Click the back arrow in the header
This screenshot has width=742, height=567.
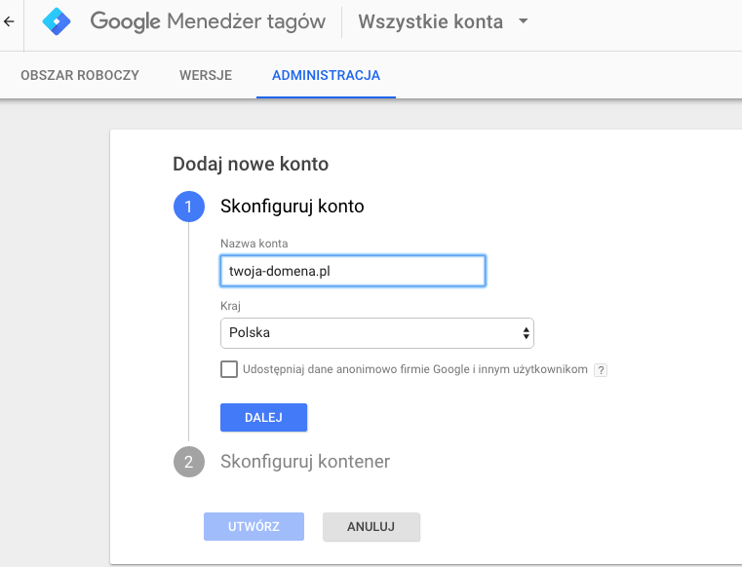point(9,21)
